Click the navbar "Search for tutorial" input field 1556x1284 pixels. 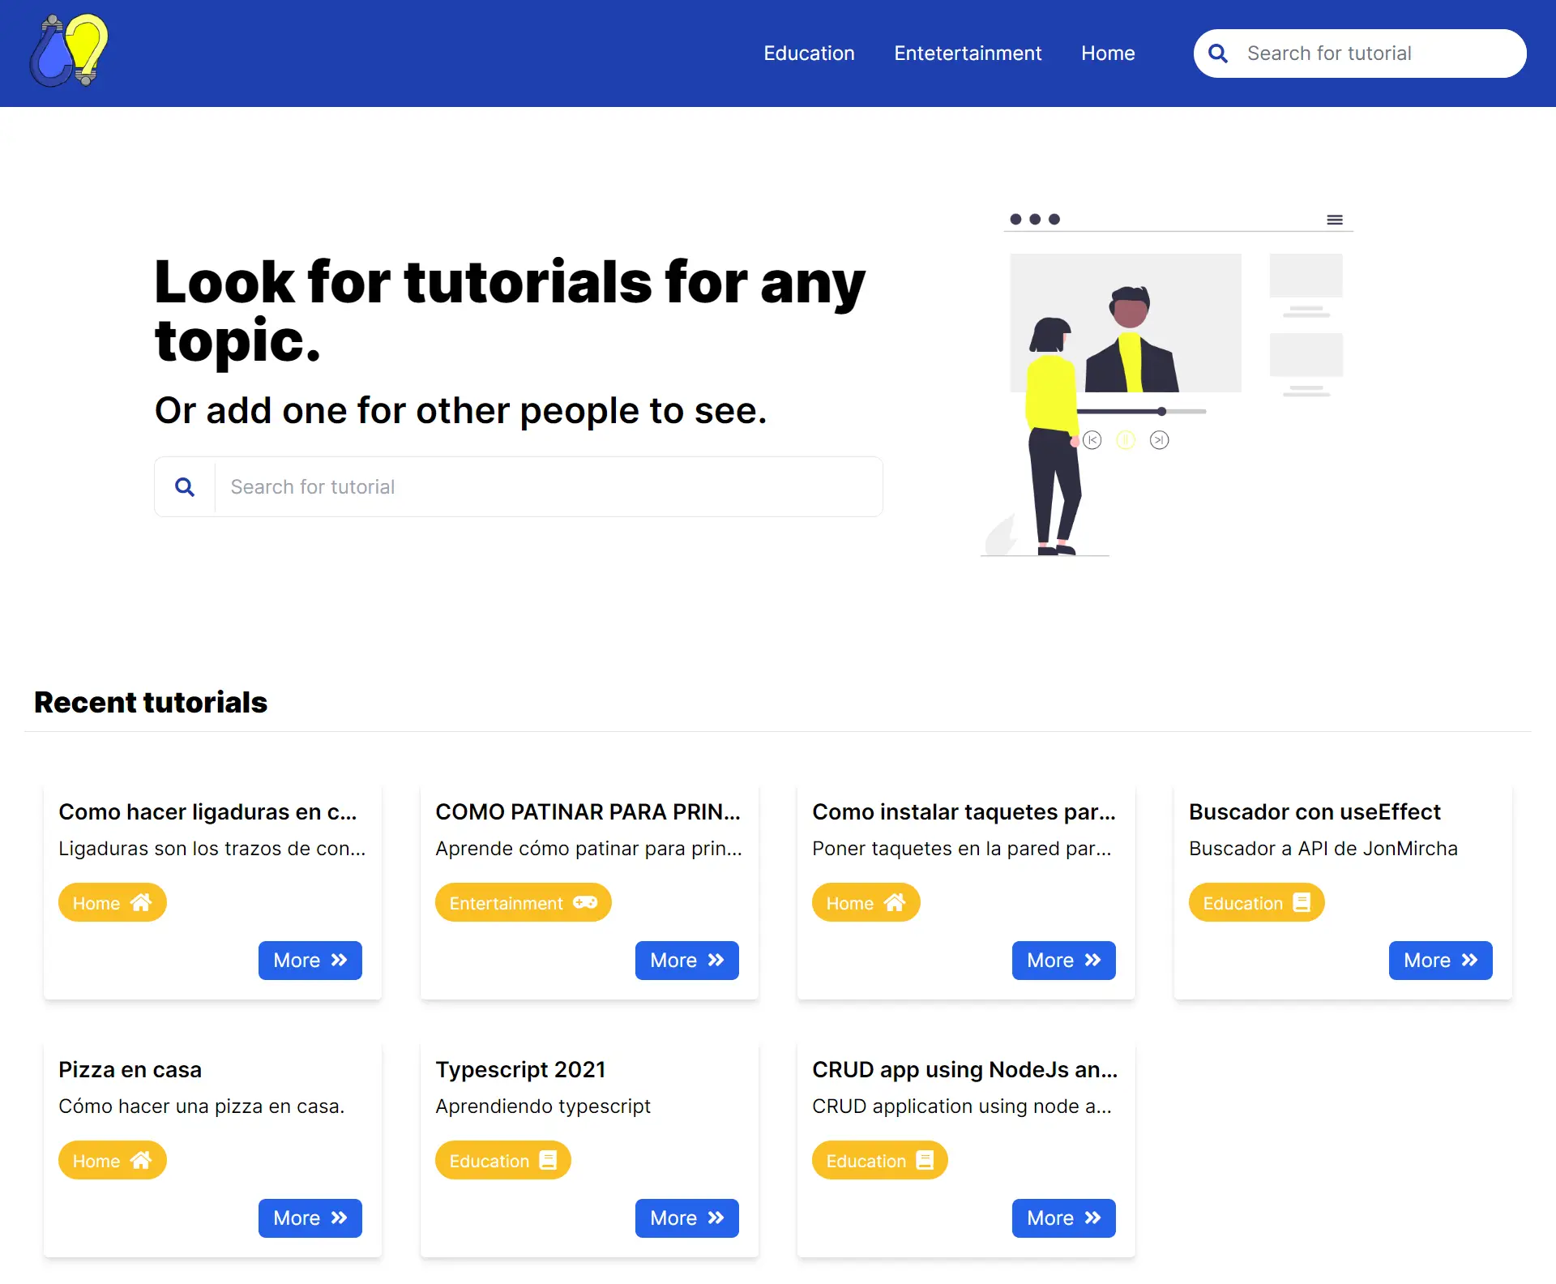point(1378,53)
